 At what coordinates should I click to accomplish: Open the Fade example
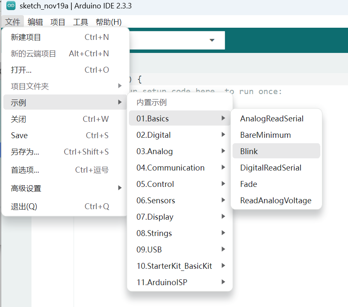pyautogui.click(x=276, y=184)
